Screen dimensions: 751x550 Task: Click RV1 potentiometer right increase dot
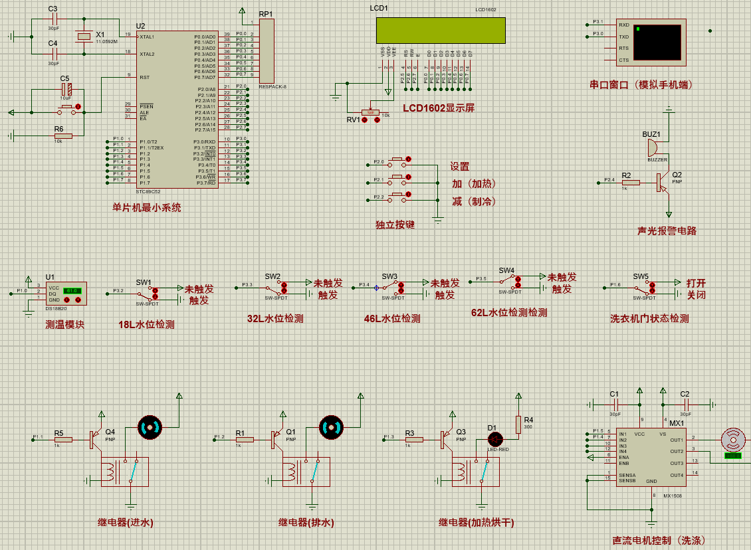[x=377, y=120]
